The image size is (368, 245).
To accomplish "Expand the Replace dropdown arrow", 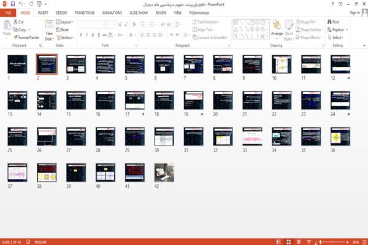I will (347, 30).
